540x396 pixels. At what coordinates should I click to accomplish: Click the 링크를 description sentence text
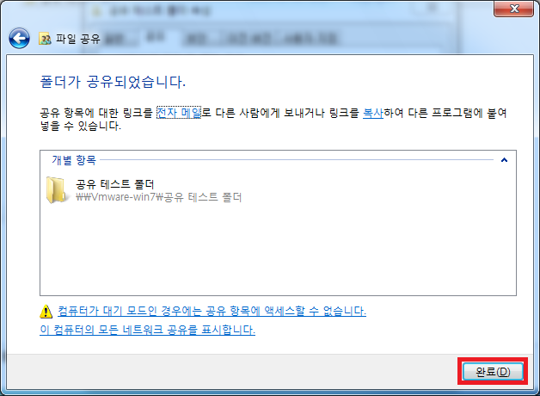coord(273,120)
